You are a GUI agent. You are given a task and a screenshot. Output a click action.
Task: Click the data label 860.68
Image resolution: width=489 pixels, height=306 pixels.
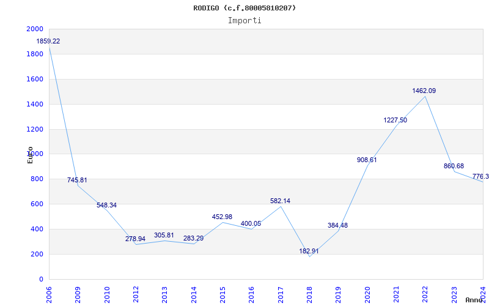(454, 166)
